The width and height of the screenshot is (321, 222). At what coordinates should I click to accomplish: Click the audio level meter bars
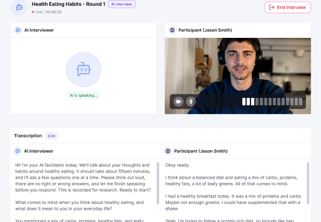[272, 101]
